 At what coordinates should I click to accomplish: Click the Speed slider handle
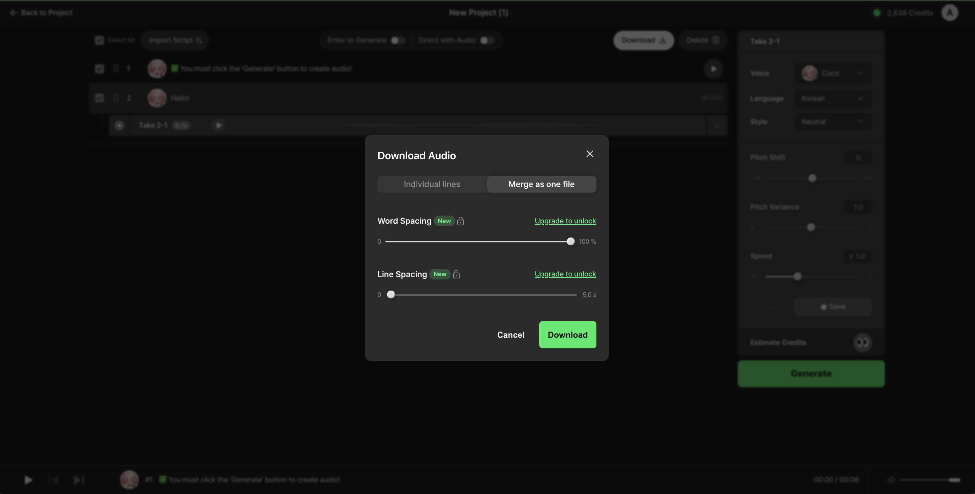798,276
